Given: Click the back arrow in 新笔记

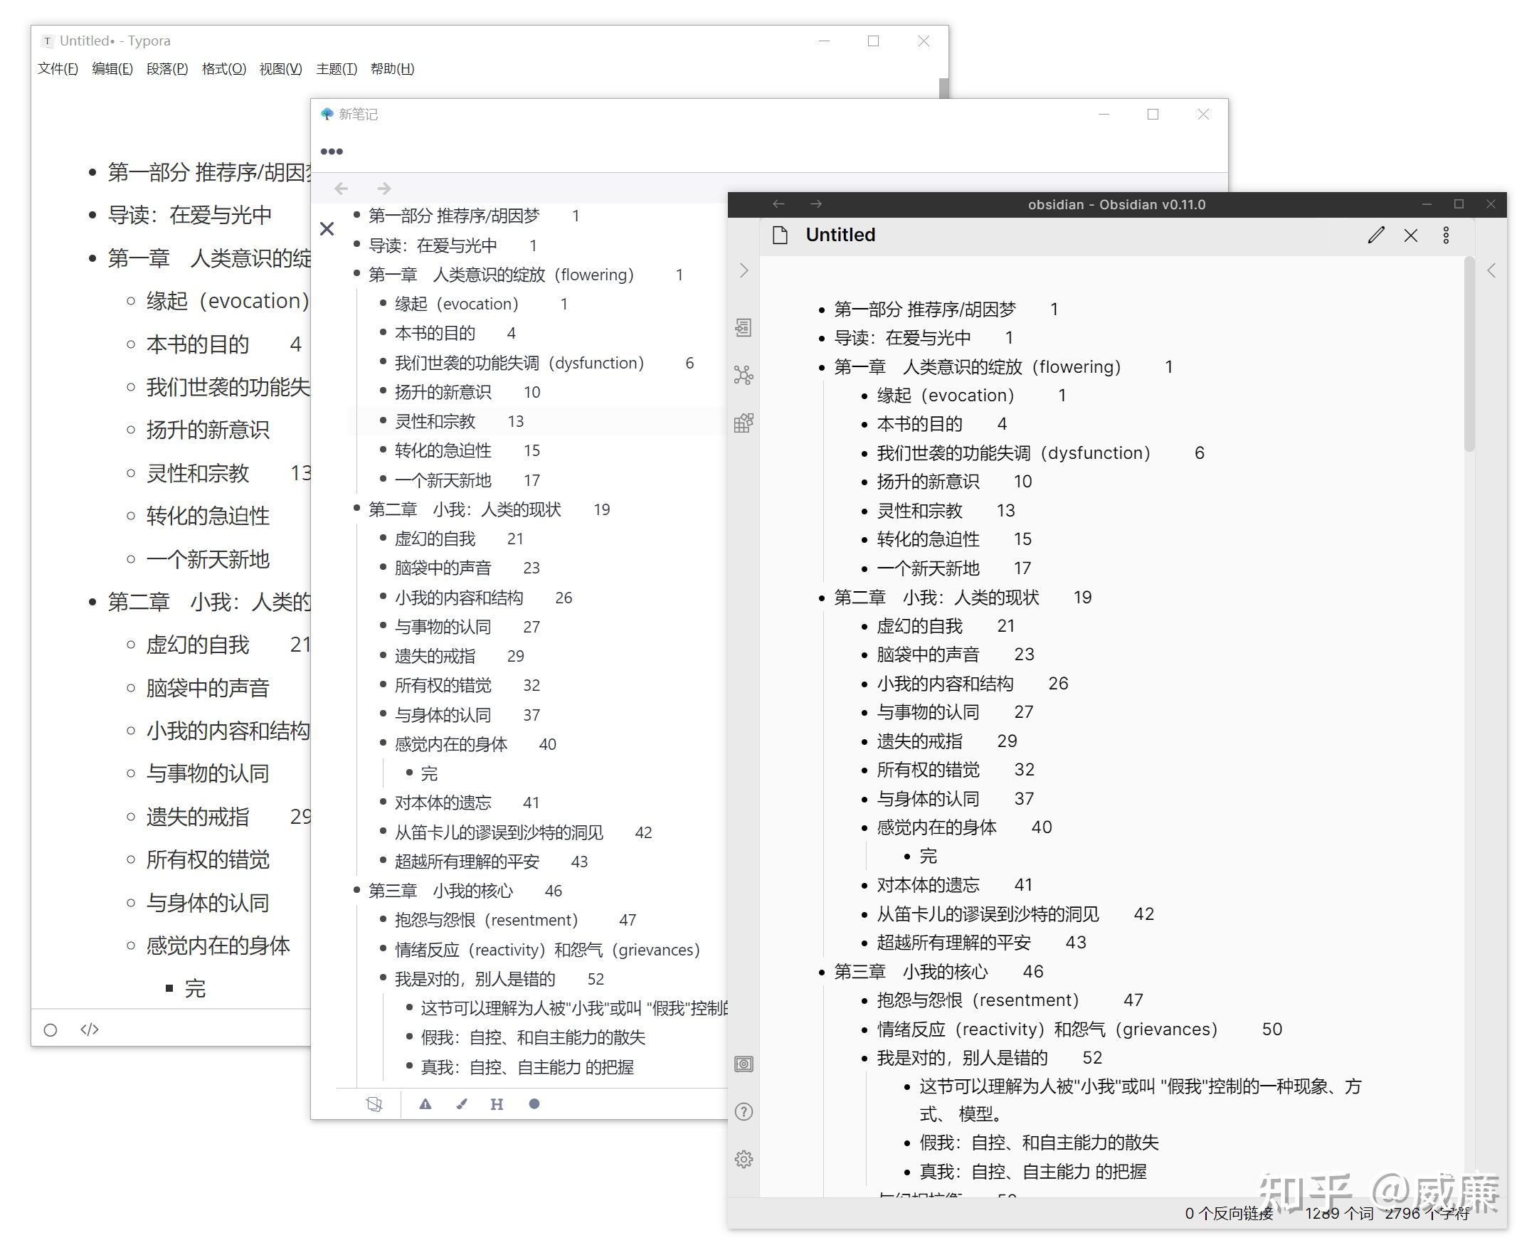Looking at the screenshot, I should 341,188.
